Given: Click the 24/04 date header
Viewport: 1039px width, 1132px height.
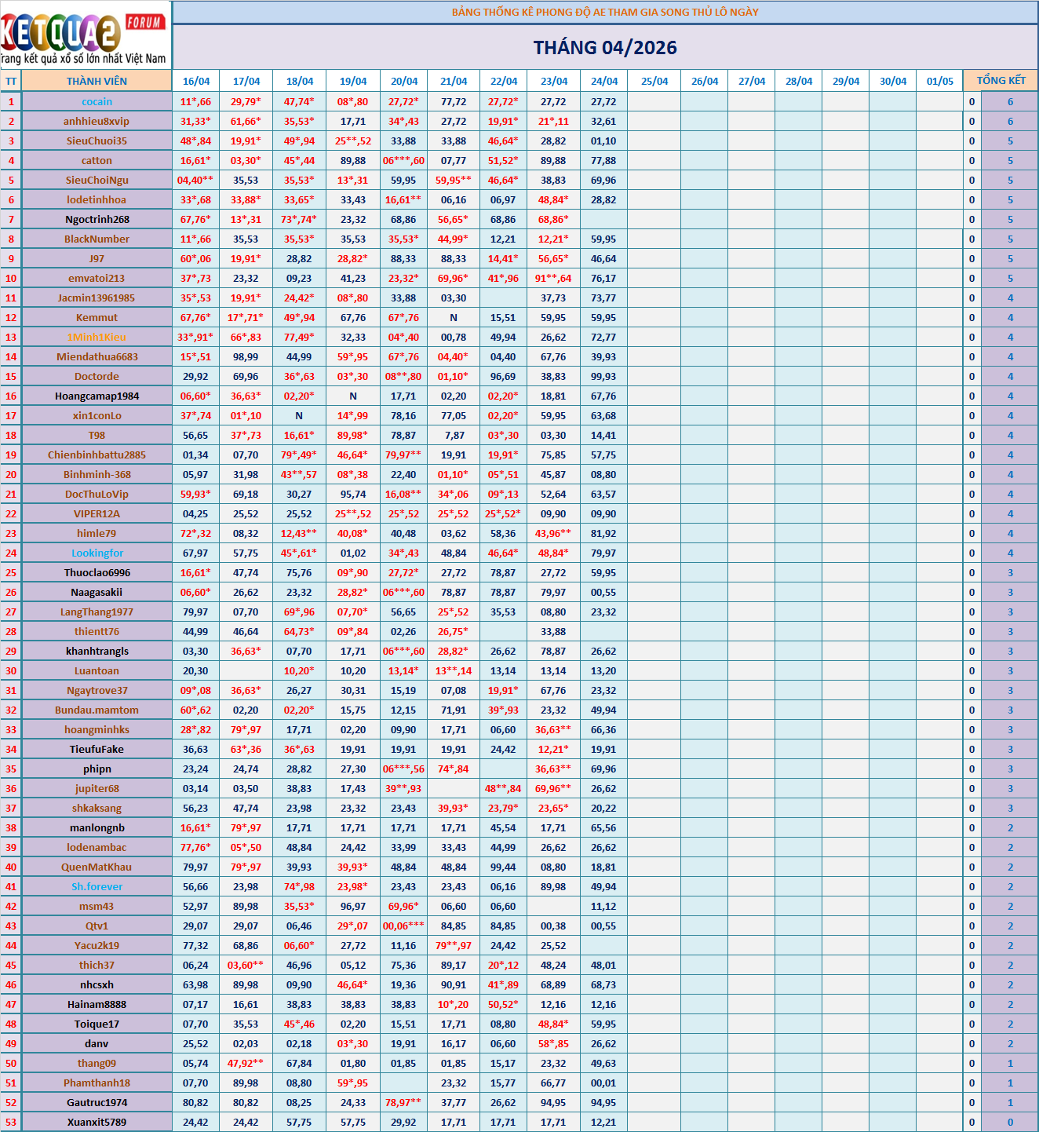Looking at the screenshot, I should point(604,81).
